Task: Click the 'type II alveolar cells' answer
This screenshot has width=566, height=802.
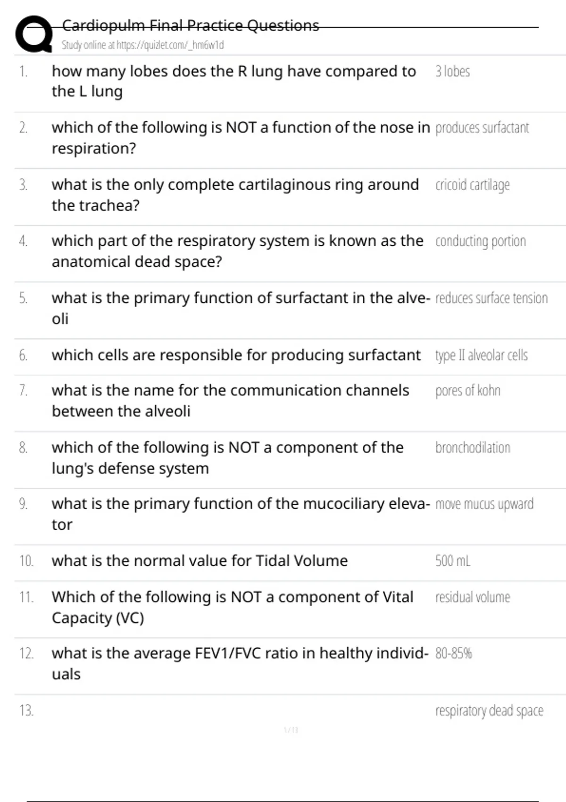Action: tap(481, 355)
